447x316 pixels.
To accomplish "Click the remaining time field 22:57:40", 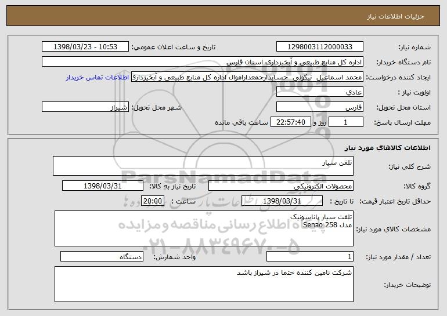I will (290, 122).
